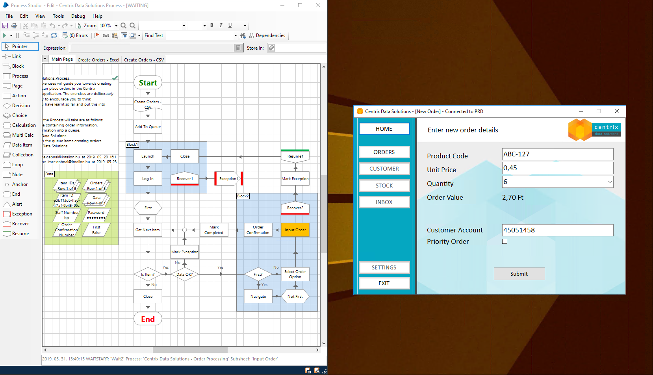
Task: Switch to Create Orders - CSV tab
Action: coord(144,60)
